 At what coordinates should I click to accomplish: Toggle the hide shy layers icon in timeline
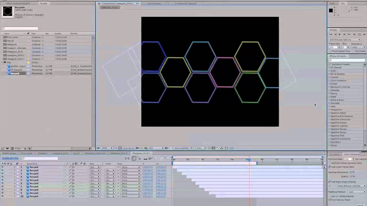coord(145,159)
